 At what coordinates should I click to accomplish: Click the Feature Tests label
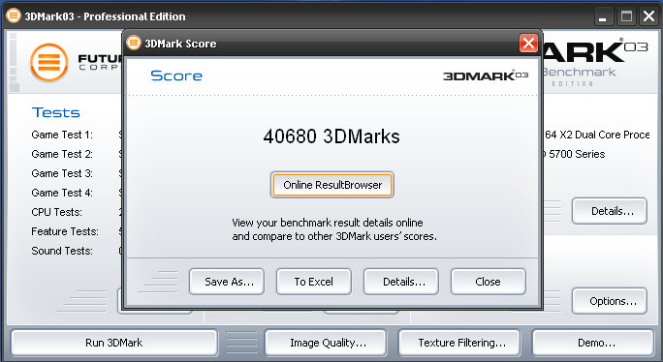(x=65, y=231)
